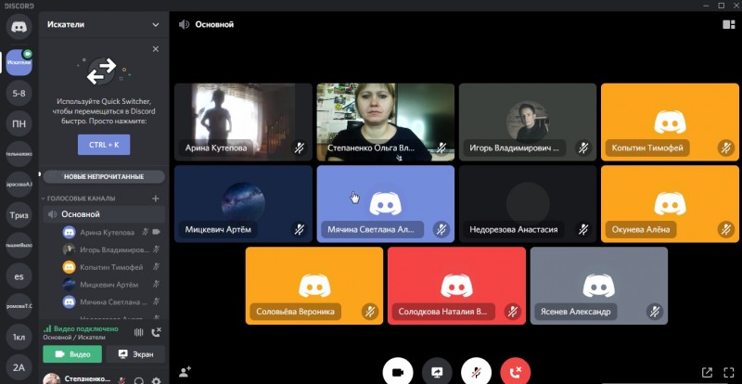742x384 pixels.
Task: Collapse the Голосовые каналы category
Action: [82, 198]
